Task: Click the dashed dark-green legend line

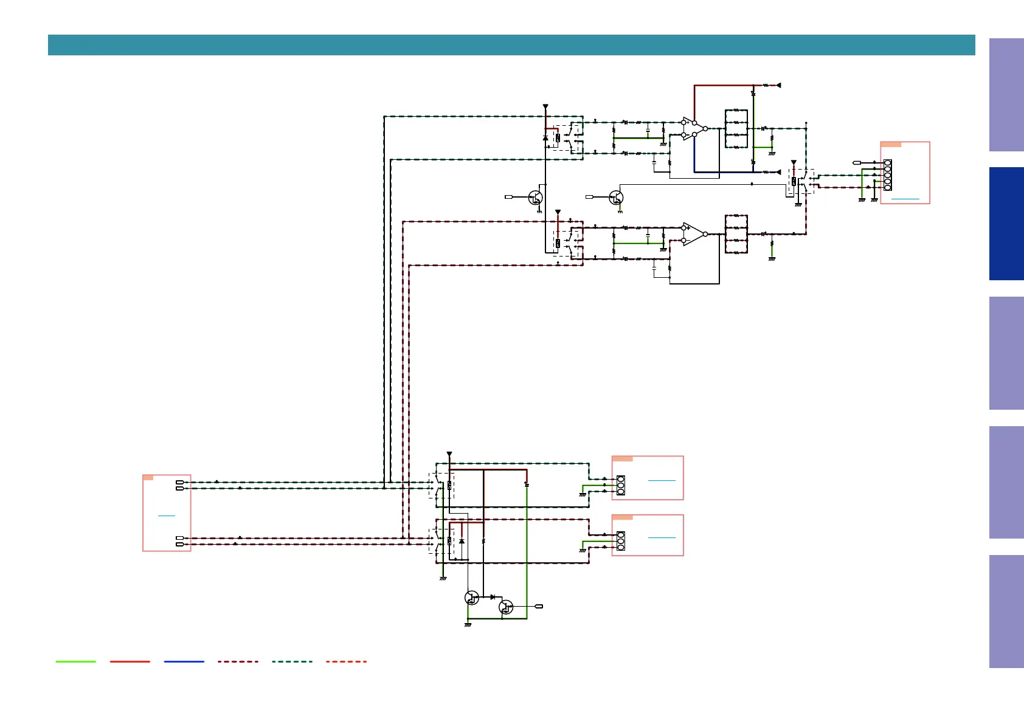Action: [292, 661]
